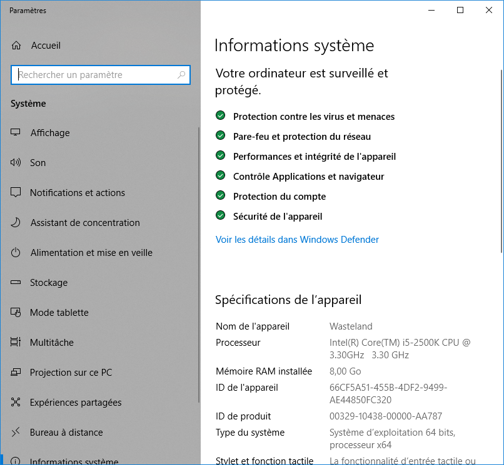The image size is (504, 465).
Task: Click the Affichage monitor icon
Action: [16, 132]
